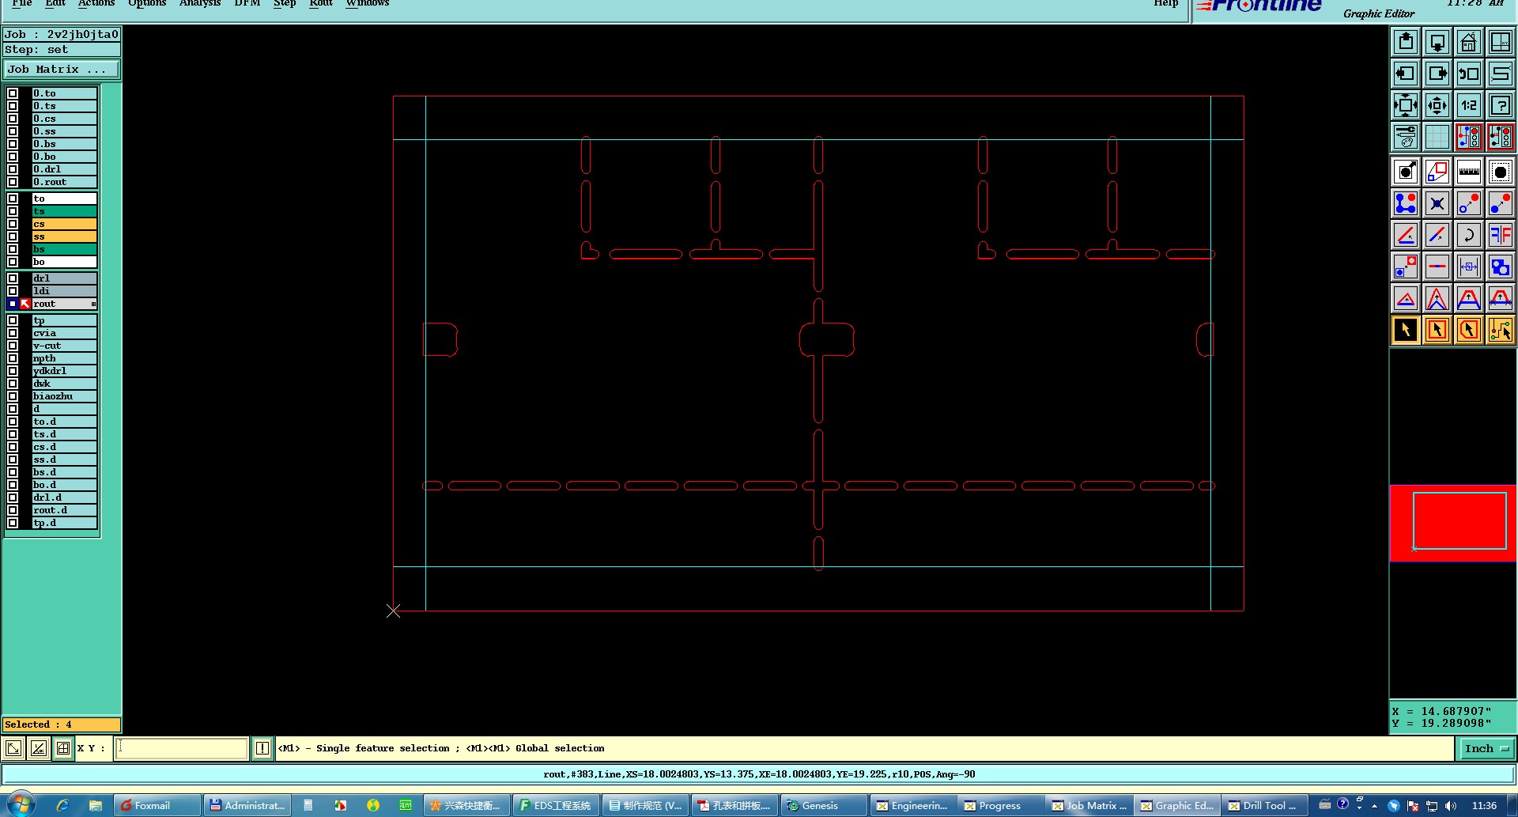1518x817 pixels.
Task: Open the wrench and palette settings icon
Action: coord(1406,137)
